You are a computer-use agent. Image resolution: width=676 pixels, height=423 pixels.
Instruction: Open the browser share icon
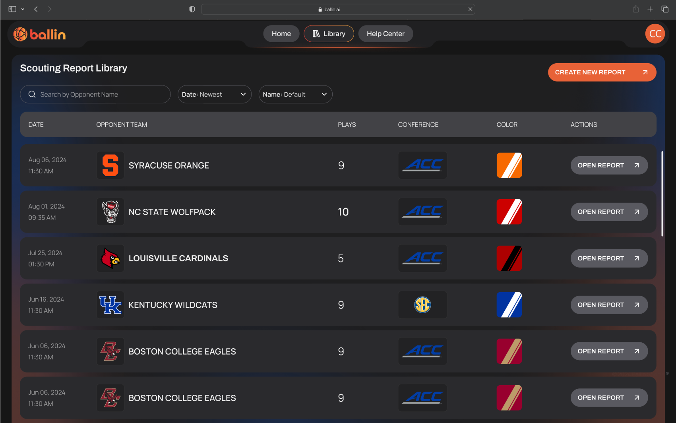pyautogui.click(x=636, y=9)
